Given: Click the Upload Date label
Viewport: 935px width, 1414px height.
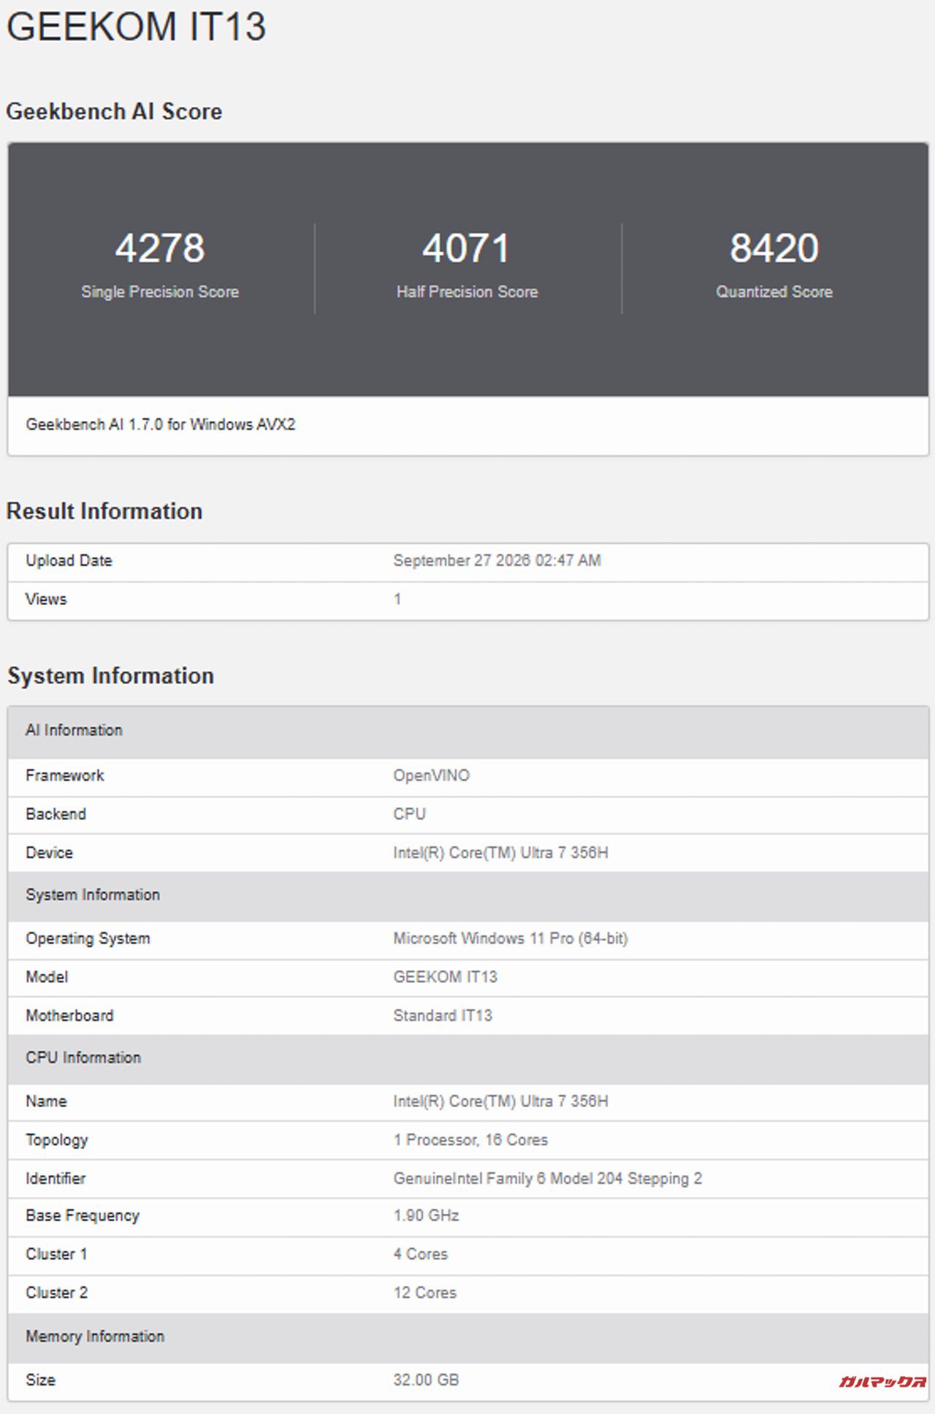Looking at the screenshot, I should pos(69,560).
